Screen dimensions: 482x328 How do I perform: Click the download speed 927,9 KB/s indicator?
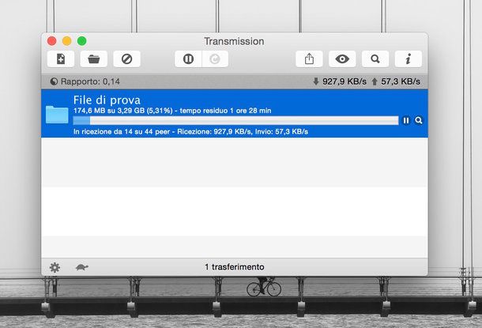tap(340, 81)
